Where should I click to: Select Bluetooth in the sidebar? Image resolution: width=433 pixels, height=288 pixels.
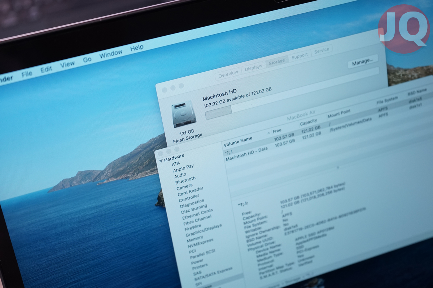pyautogui.click(x=185, y=180)
